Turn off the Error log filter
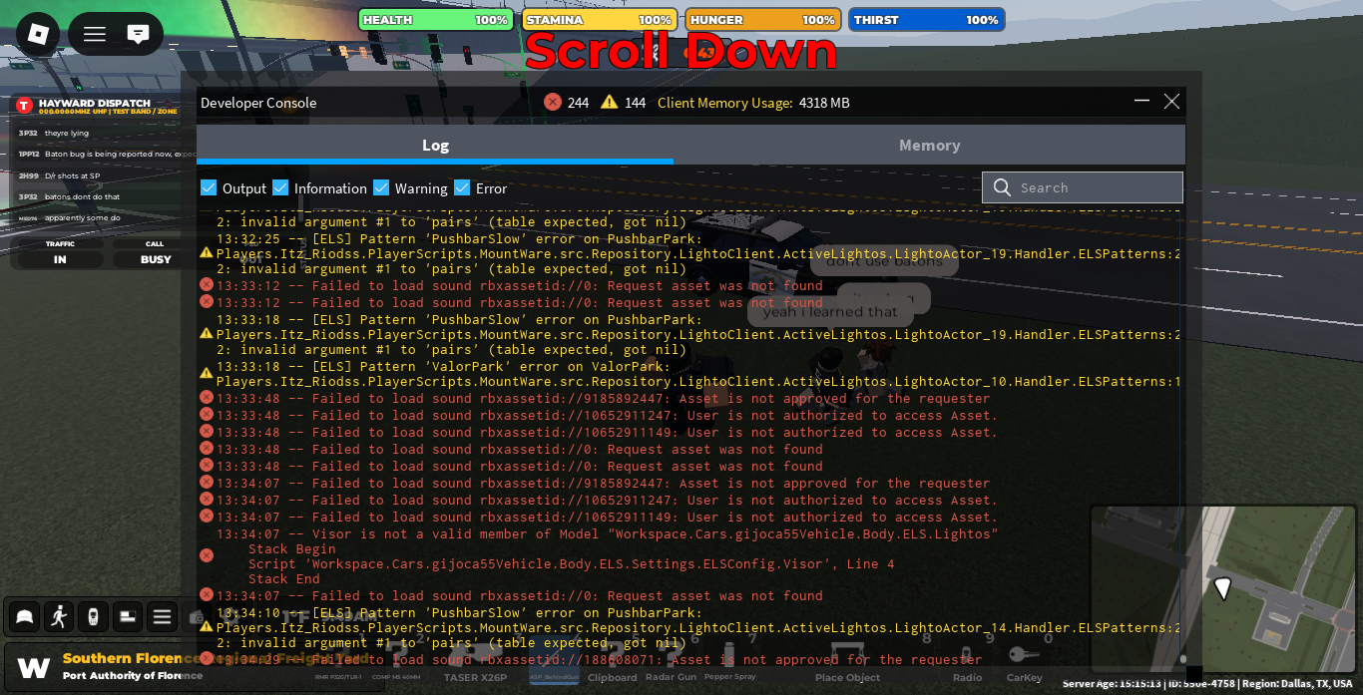The image size is (1363, 695). pyautogui.click(x=462, y=187)
